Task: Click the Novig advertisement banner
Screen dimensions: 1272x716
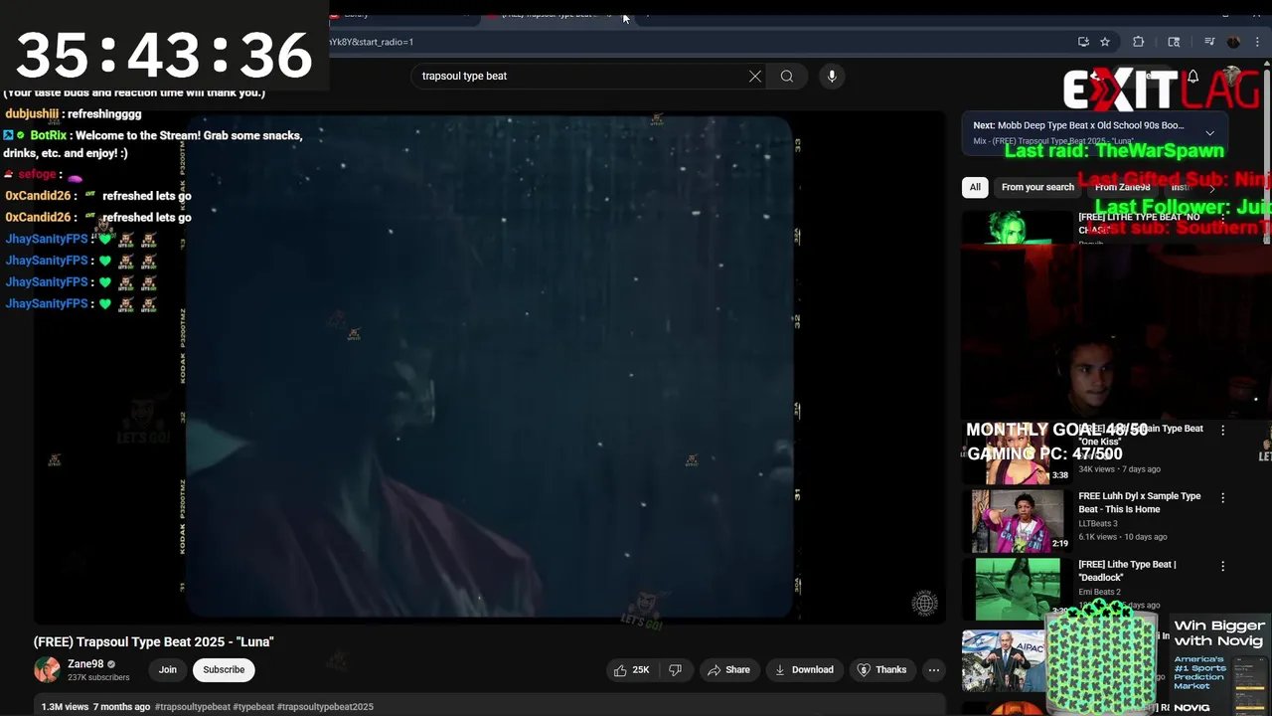Action: [x=1218, y=664]
